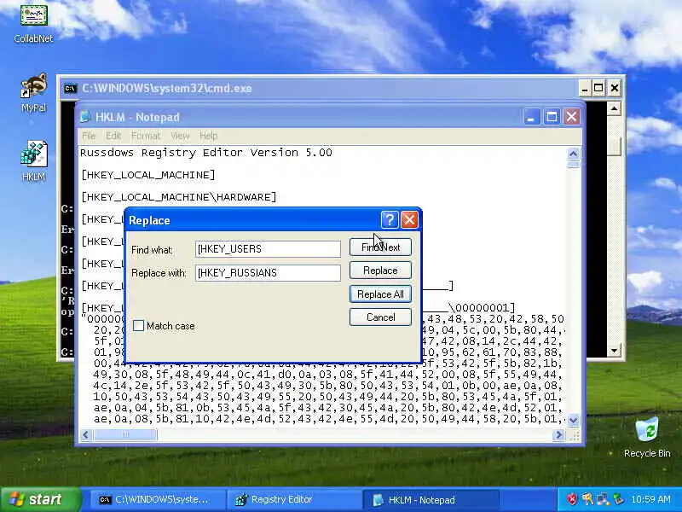
Task: Click the Notepad title bar icon
Action: coord(84,117)
